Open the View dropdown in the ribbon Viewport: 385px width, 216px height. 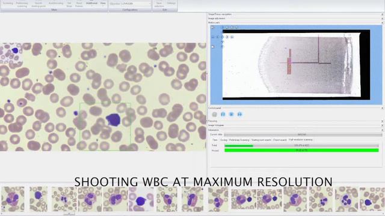[x=103, y=4]
